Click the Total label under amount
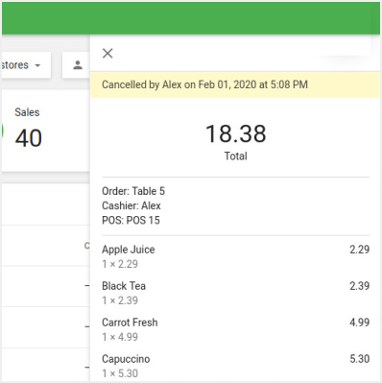The width and height of the screenshot is (382, 383). coord(236,156)
